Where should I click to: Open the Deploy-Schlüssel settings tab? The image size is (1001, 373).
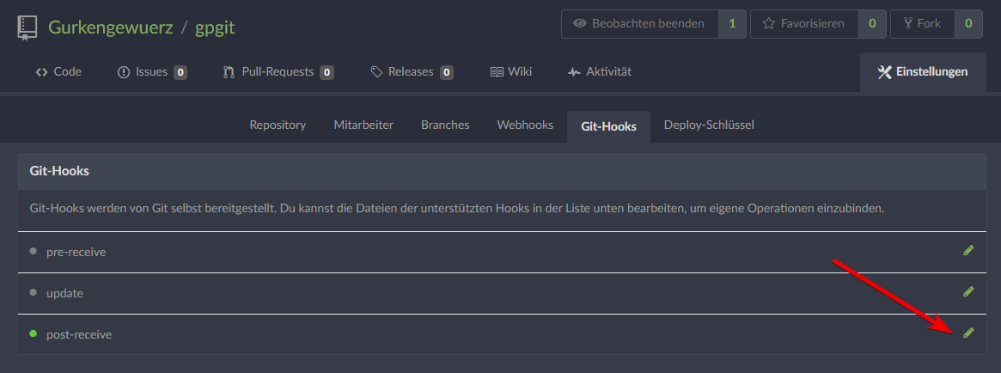tap(709, 125)
